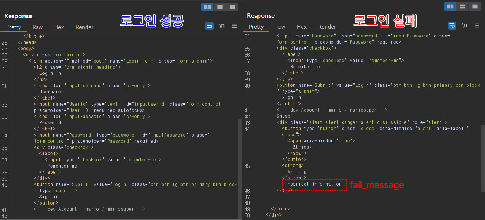
Task: Toggle word wrap icon in left Response panel
Action: pyautogui.click(x=209, y=26)
